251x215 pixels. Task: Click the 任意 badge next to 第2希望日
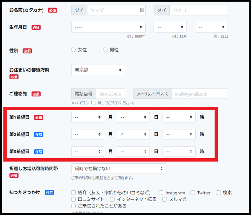(x=38, y=134)
